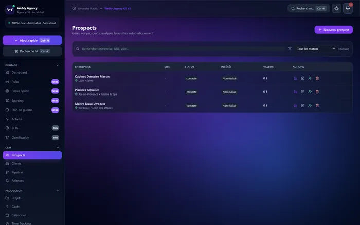Open Pulse in the sidebar
This screenshot has height=225, width=360.
32,82
